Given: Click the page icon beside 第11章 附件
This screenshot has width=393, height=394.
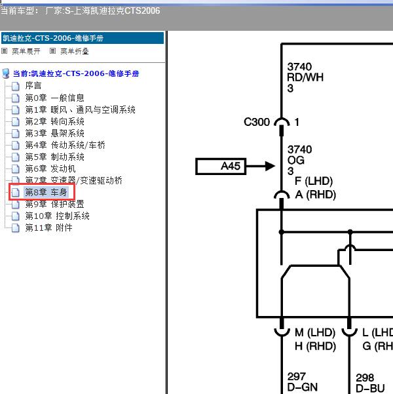Looking at the screenshot, I should tap(16, 228).
